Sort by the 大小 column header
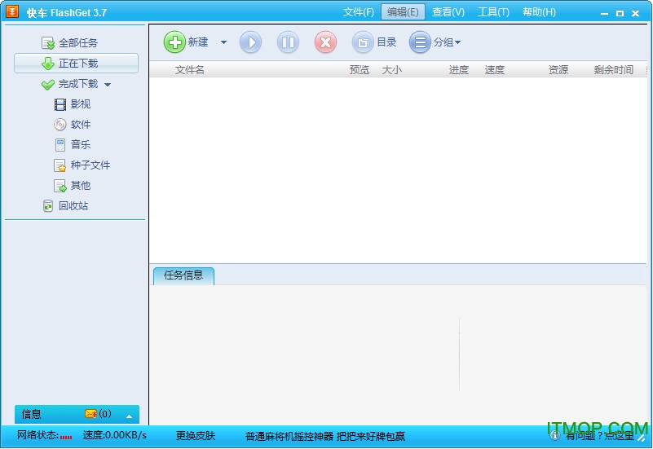Viewport: 653px width, 449px height. [392, 70]
